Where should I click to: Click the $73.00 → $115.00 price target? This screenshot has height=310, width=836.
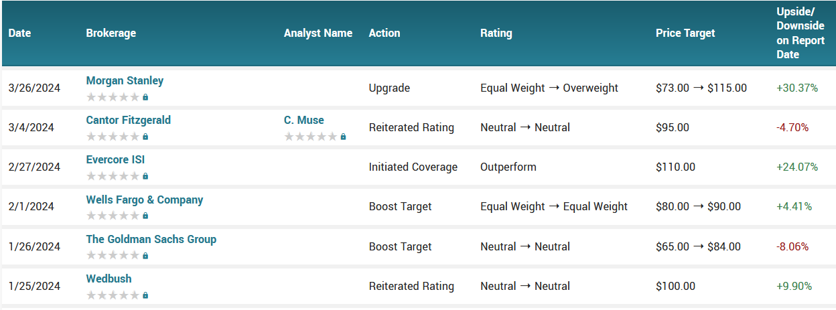point(701,88)
